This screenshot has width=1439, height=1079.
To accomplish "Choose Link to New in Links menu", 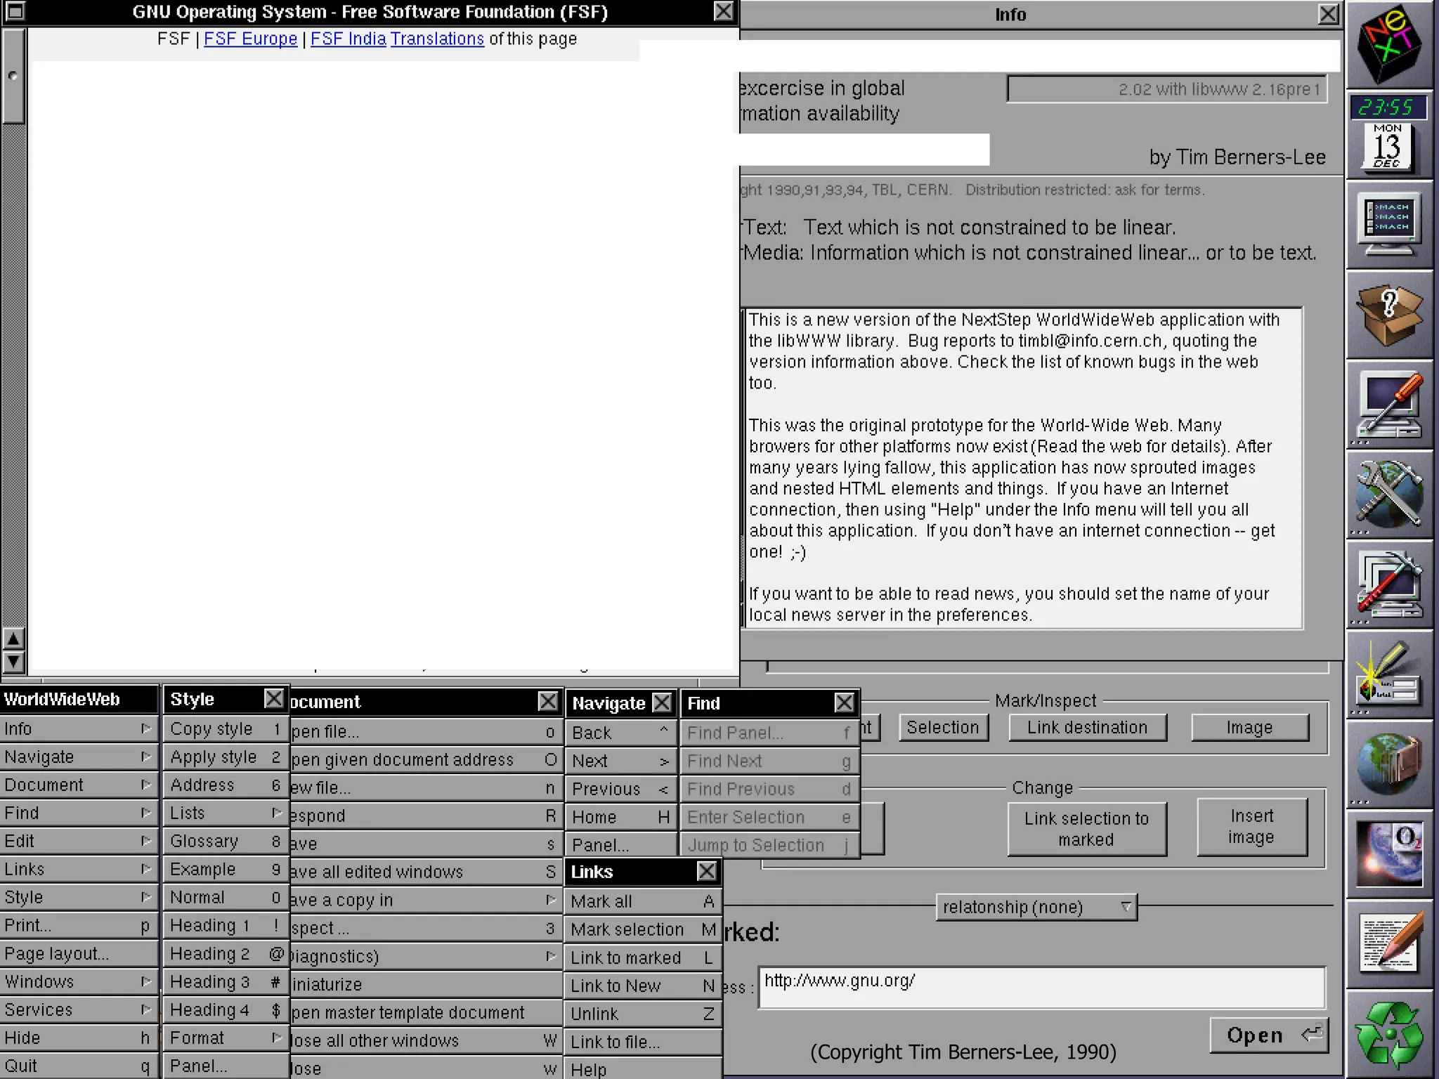I will 643,986.
